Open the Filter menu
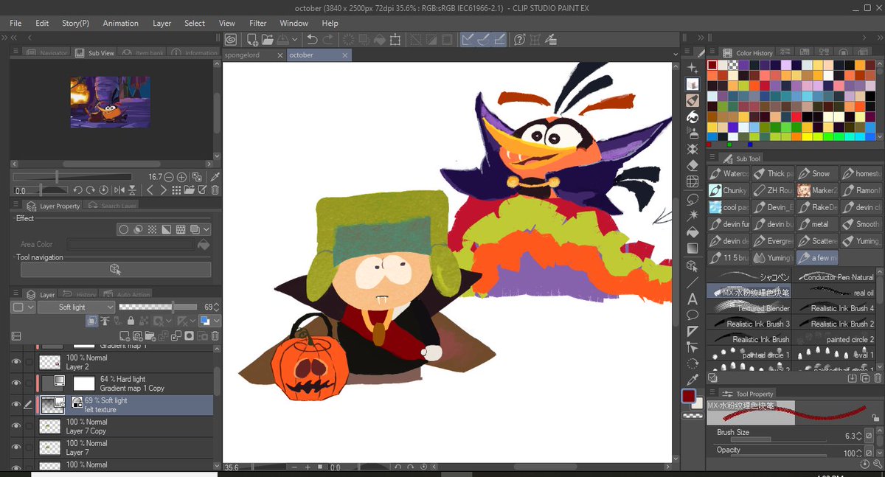This screenshot has width=885, height=477. click(257, 23)
